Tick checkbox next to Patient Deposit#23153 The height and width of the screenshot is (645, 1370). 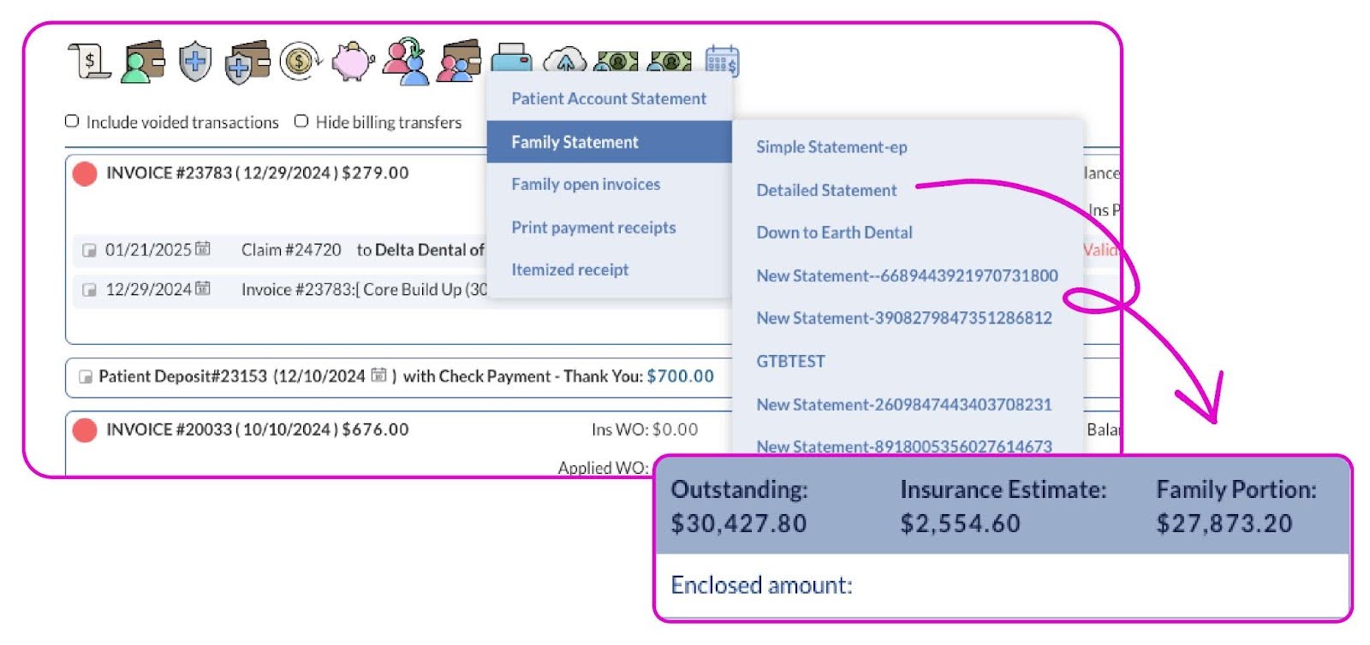[x=86, y=377]
